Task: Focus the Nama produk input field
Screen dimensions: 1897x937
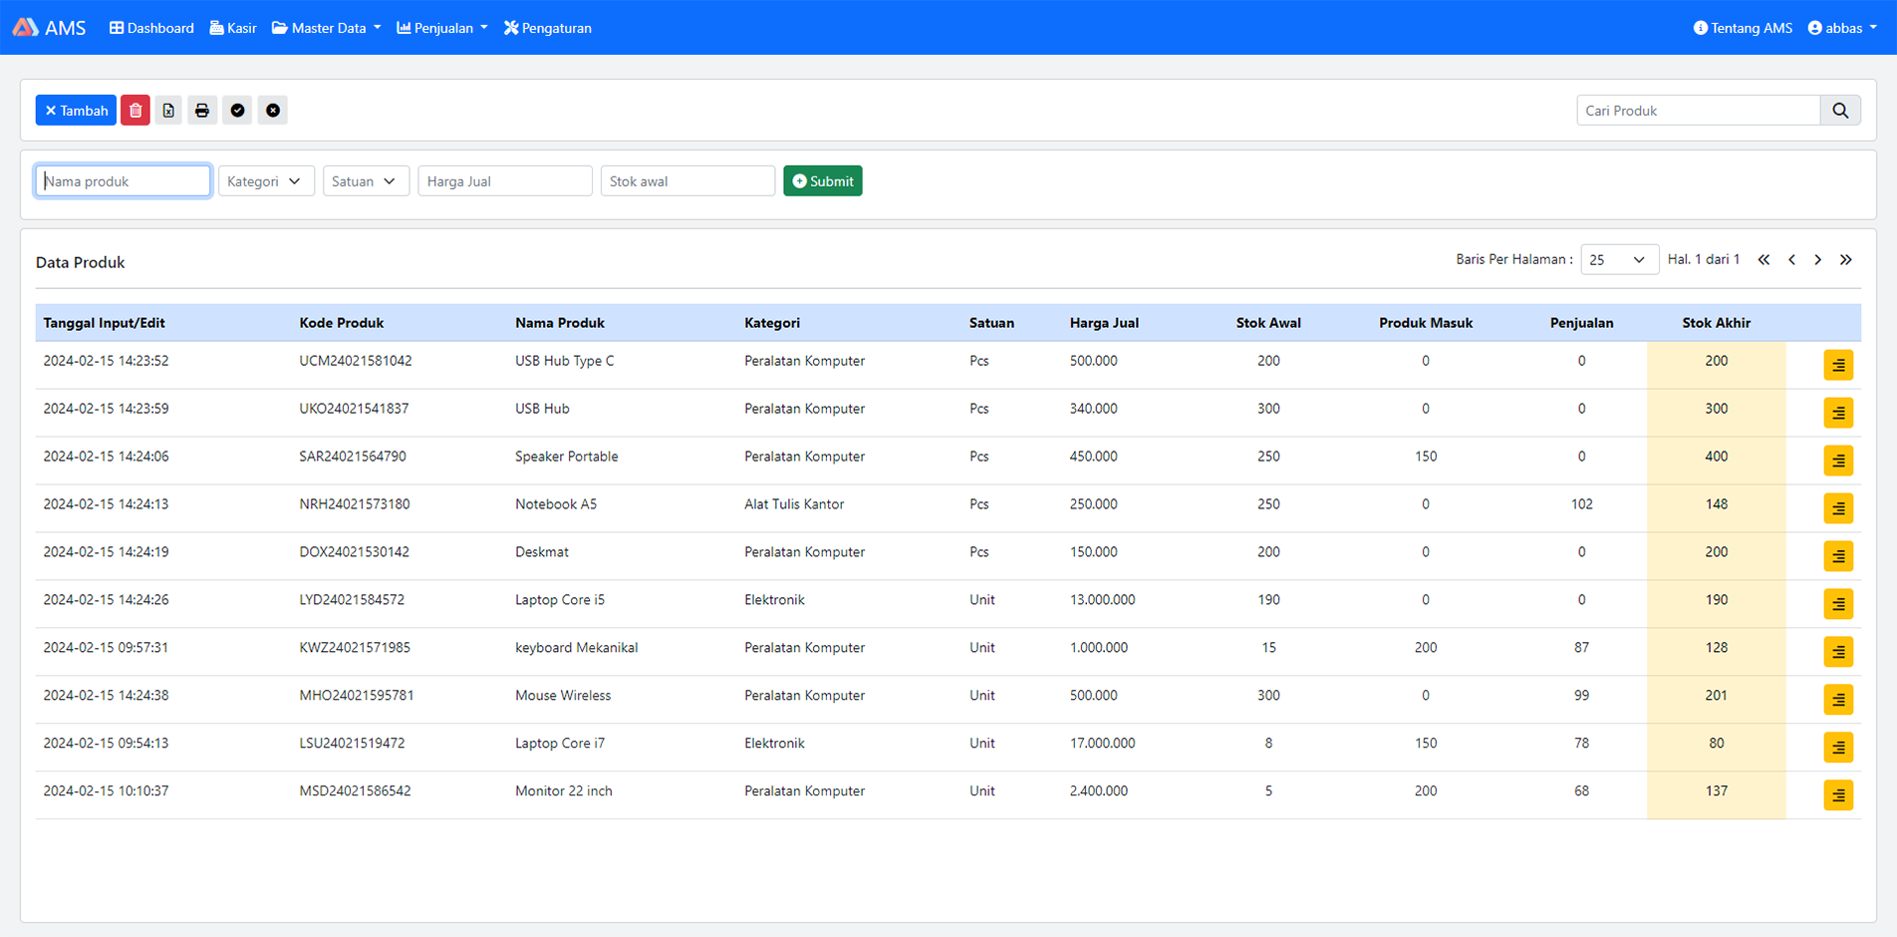Action: click(124, 181)
